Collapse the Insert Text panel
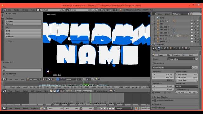Screen dimensions: 203x114 3,62
